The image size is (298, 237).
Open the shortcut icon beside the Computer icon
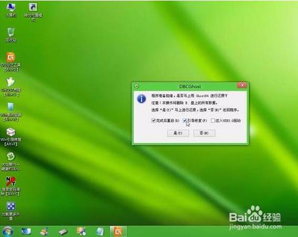pyautogui.click(x=33, y=12)
